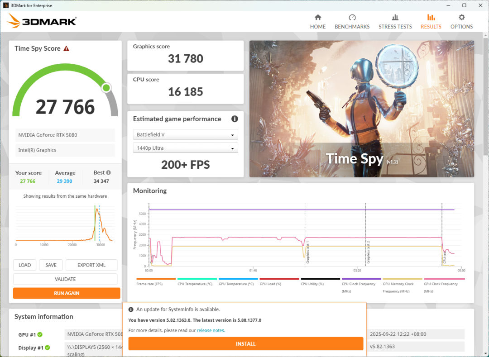Open the Home icon in navigation
The width and height of the screenshot is (489, 357).
click(x=318, y=17)
